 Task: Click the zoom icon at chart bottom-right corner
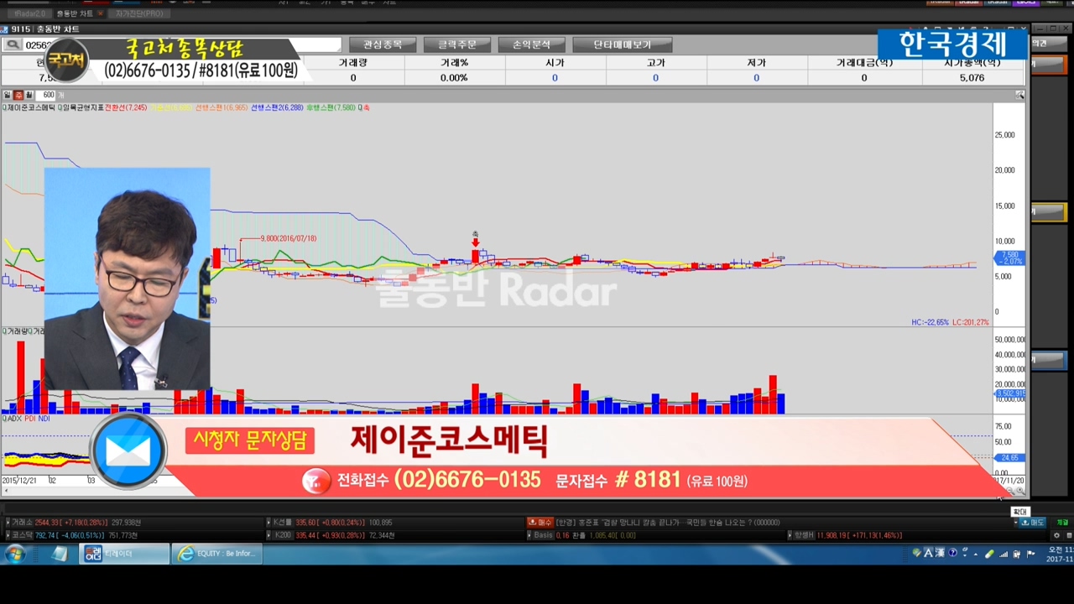1020,491
